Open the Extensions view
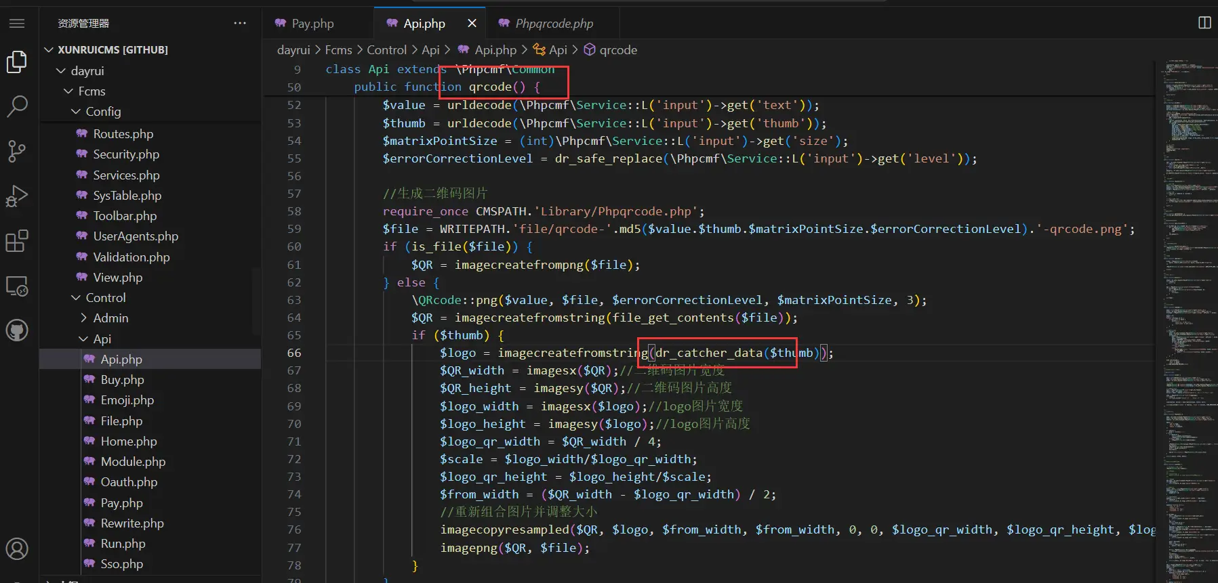The image size is (1218, 583). coord(17,240)
